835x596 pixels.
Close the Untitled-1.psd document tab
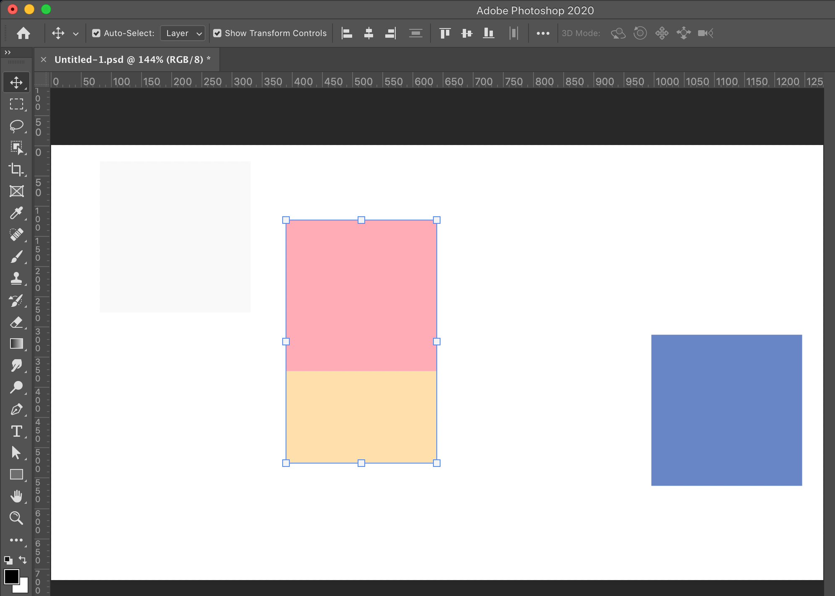pyautogui.click(x=44, y=60)
